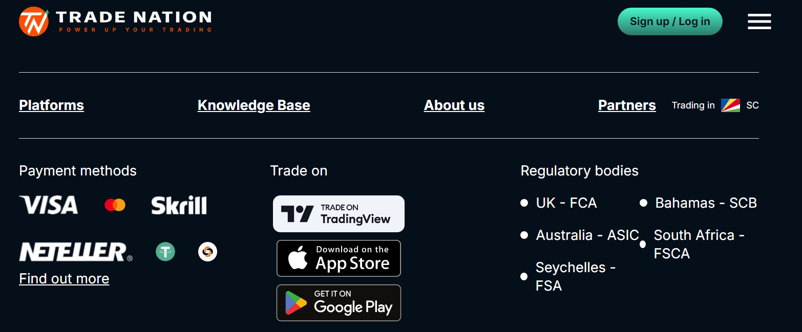This screenshot has width=802, height=332.
Task: Click the orange swirl payment icon
Action: (x=207, y=252)
